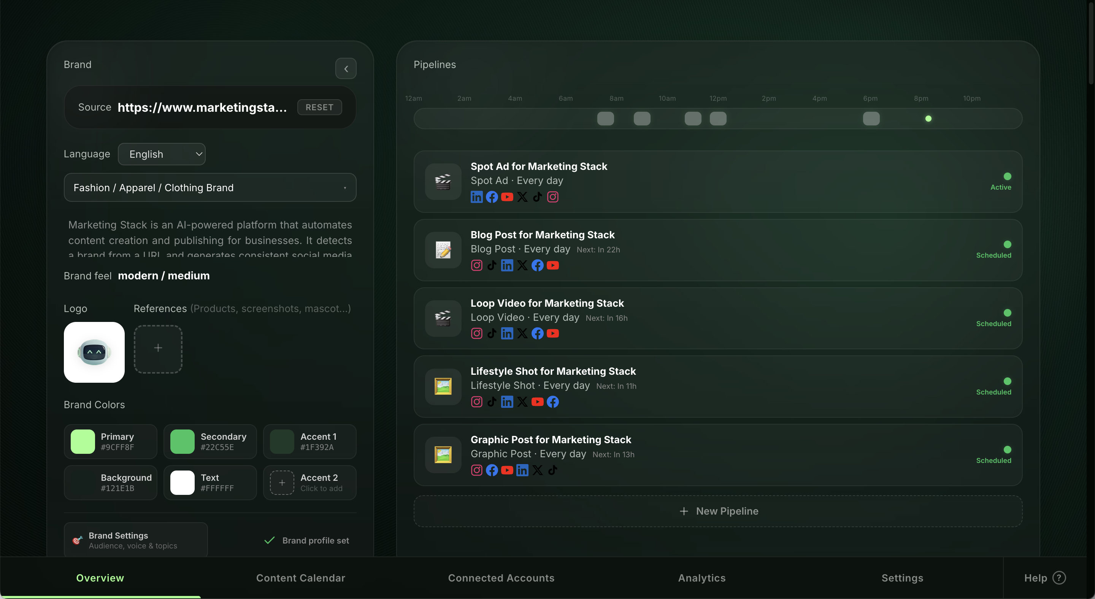
Task: Click the Primary #9CFF8F color swatch
Action: [83, 441]
